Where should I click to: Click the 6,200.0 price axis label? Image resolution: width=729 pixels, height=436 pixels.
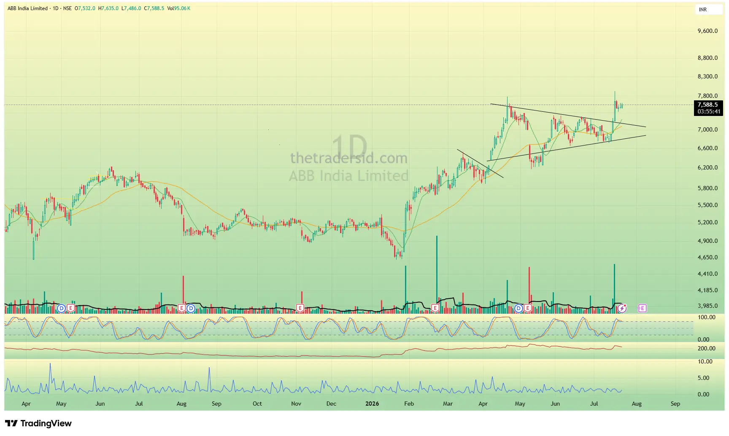tap(707, 167)
